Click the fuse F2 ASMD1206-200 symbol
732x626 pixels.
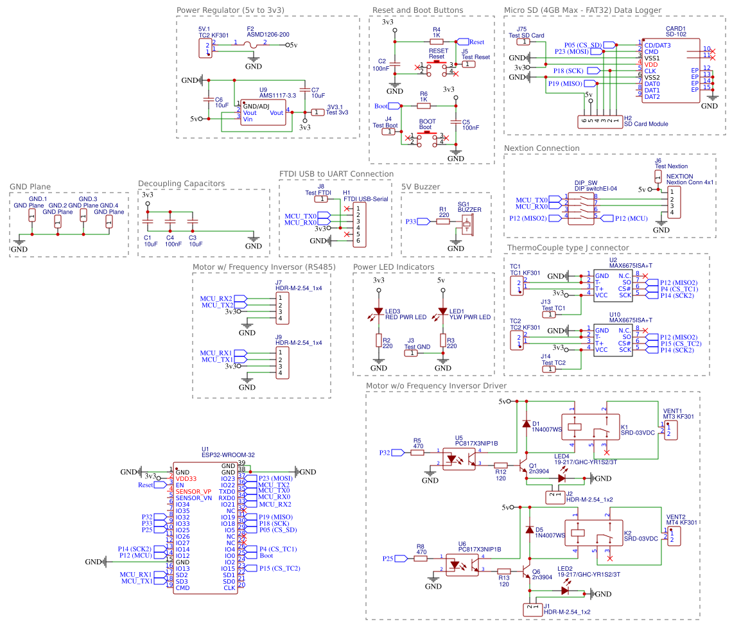[250, 45]
